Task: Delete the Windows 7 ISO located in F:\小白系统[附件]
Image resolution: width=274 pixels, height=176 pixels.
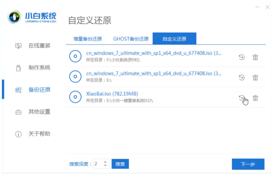Action: (x=255, y=57)
